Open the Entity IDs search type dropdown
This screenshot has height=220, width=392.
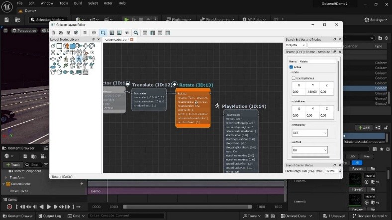click(x=295, y=45)
